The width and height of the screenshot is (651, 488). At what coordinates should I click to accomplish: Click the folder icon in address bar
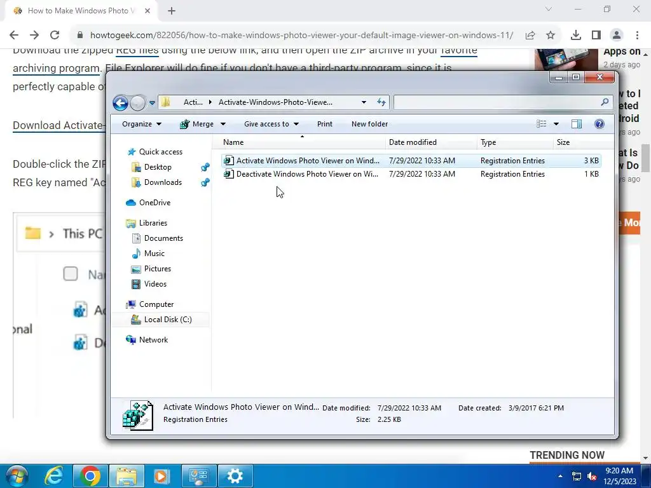click(x=166, y=102)
